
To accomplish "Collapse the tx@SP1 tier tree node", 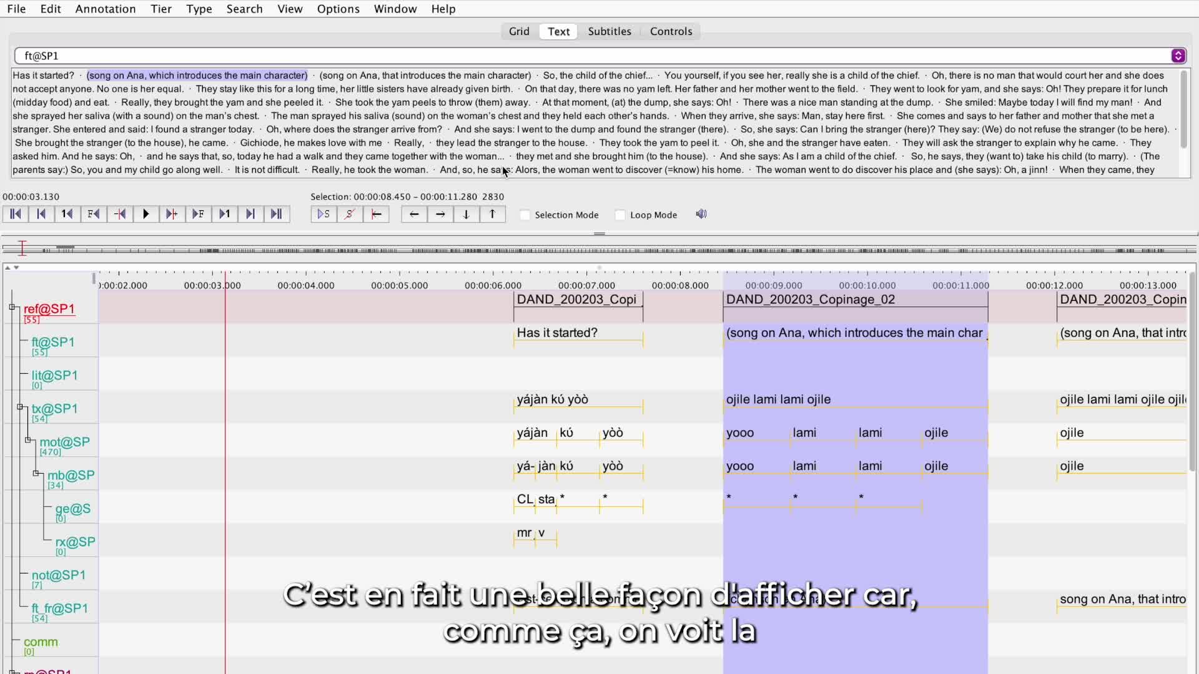I will [20, 407].
